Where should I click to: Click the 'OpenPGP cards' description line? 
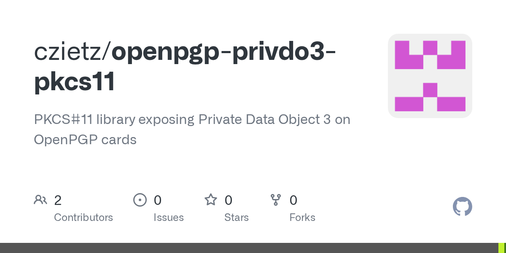[85, 140]
